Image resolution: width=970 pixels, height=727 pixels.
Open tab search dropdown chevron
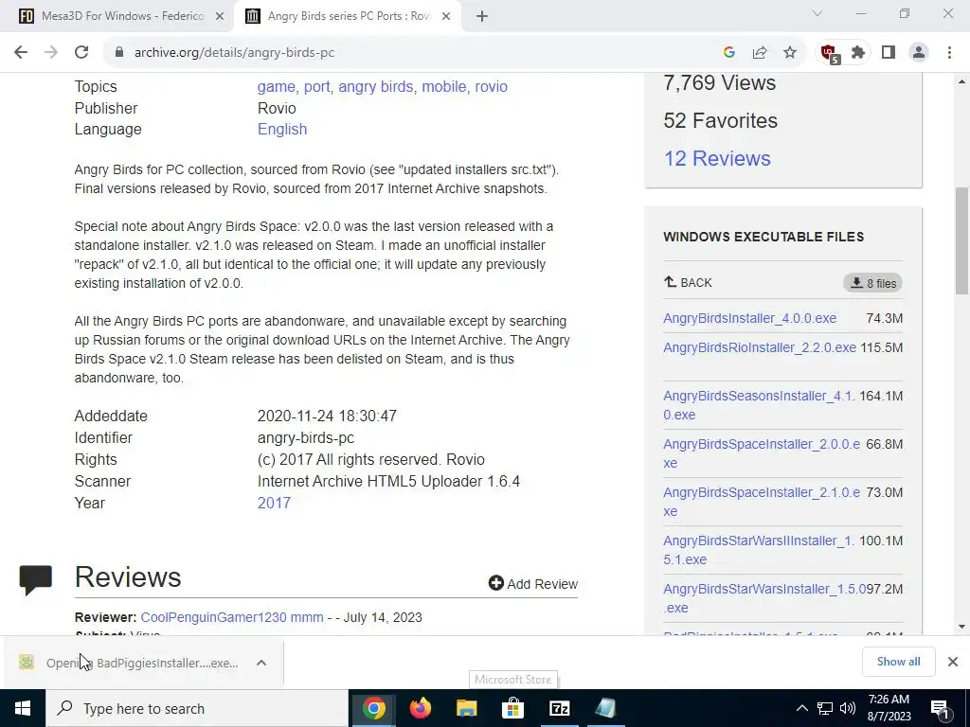[x=817, y=13]
